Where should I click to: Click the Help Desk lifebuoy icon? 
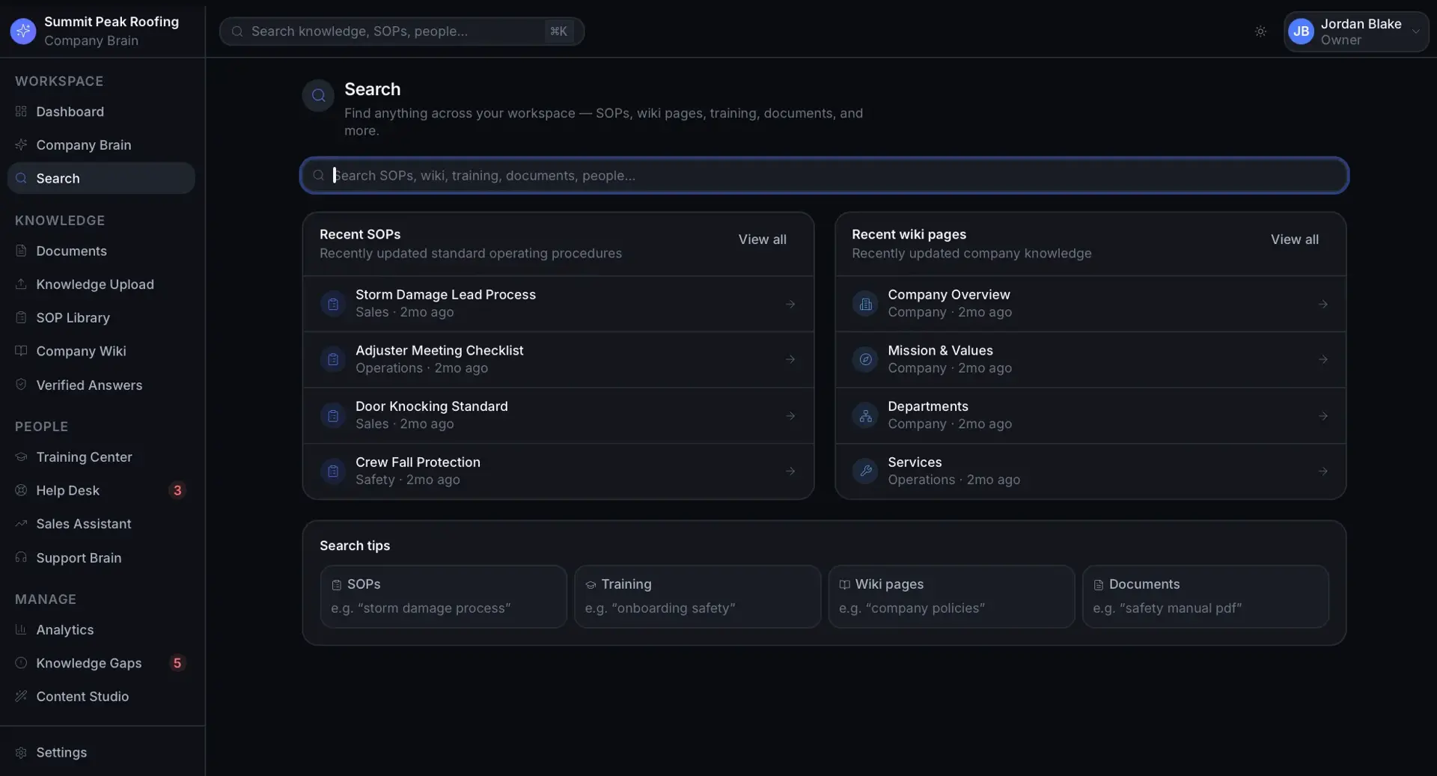(x=21, y=490)
